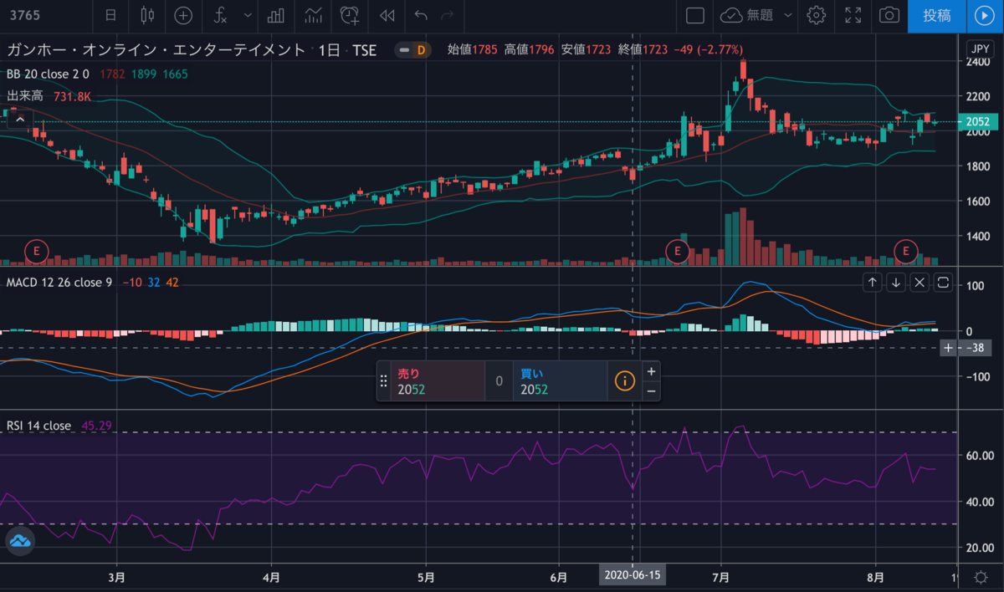Click the compare/add symbol plus icon
Screen dimensions: 1004x592
pyautogui.click(x=182, y=15)
